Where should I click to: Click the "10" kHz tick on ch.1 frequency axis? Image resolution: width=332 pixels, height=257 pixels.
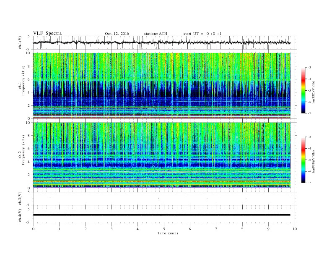click(x=29, y=53)
